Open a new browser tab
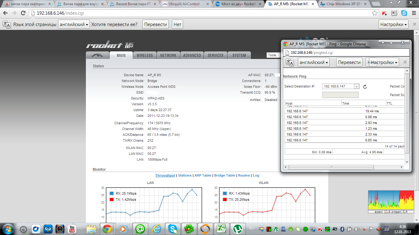 tap(376, 4)
